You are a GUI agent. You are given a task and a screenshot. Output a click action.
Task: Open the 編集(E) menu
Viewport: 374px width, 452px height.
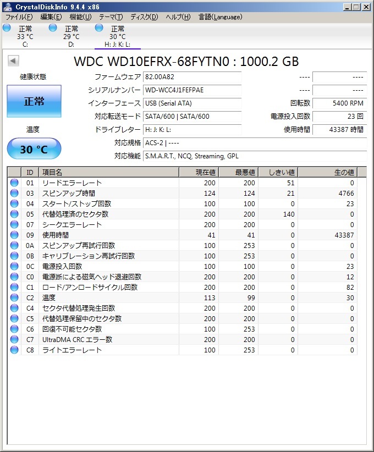[51, 17]
